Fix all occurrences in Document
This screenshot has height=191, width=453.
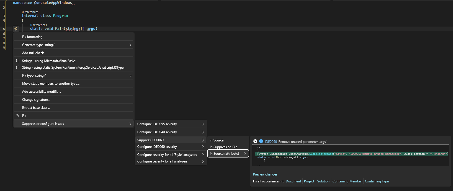click(293, 181)
